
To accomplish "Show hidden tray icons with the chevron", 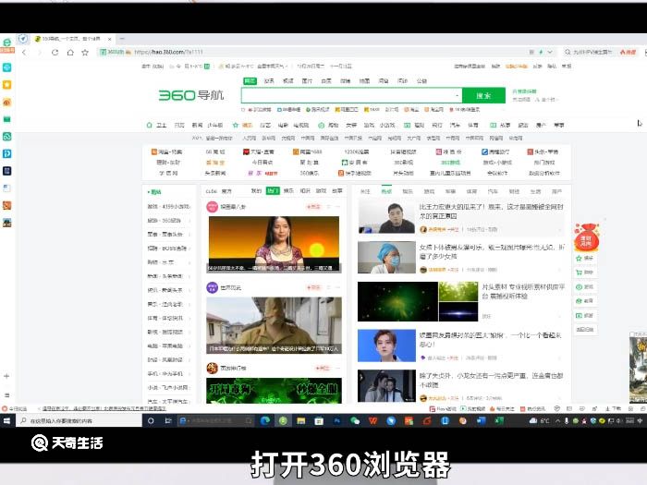I will point(557,420).
